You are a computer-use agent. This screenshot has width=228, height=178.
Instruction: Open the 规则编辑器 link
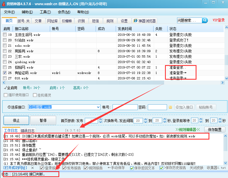(188, 130)
